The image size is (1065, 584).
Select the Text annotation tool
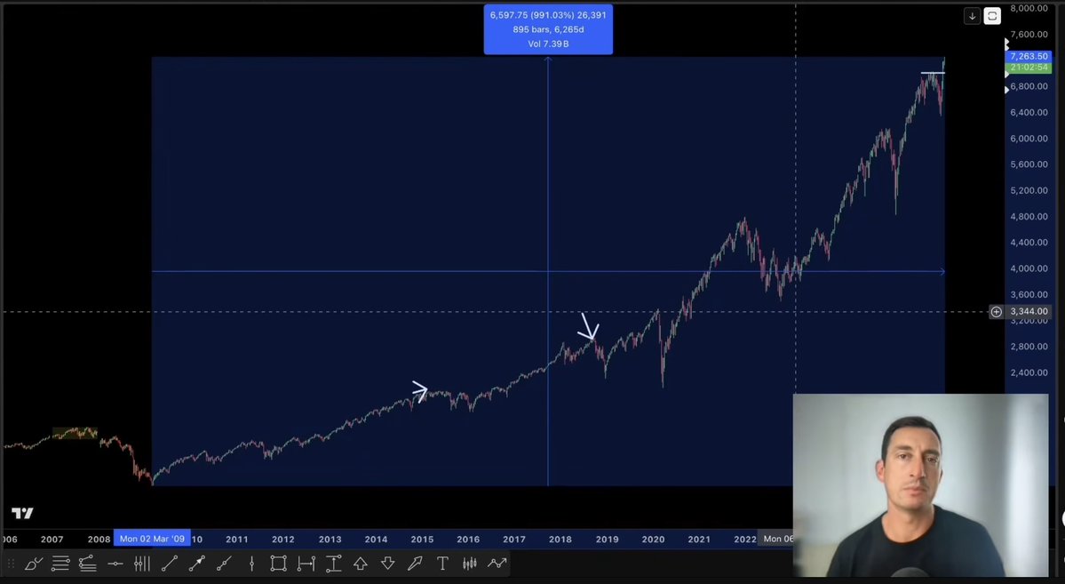pos(442,564)
